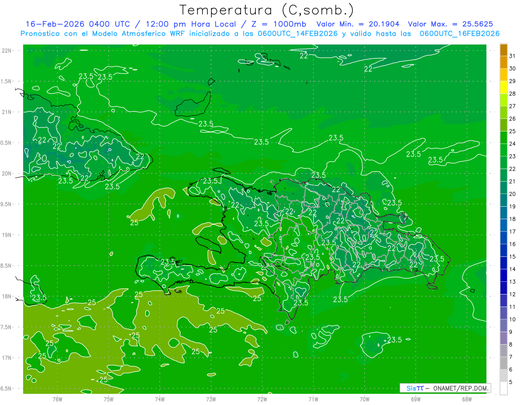The width and height of the screenshot is (524, 405).
Task: Click the yellow swatch between 28 and 29
Action: click(x=503, y=87)
